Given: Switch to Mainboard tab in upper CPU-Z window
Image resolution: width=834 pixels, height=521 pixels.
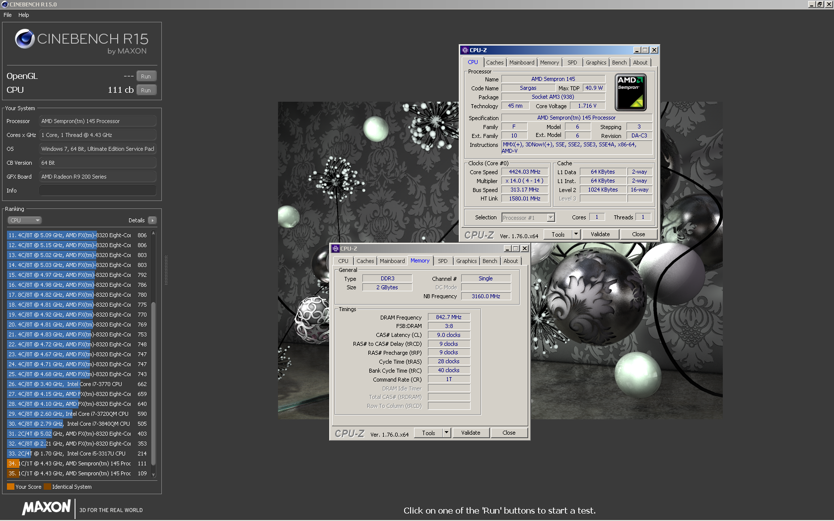Looking at the screenshot, I should pos(522,63).
